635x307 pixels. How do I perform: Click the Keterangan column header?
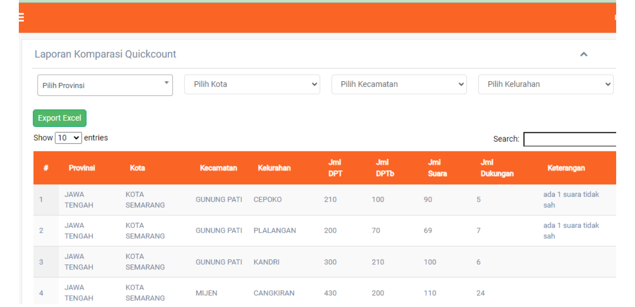point(566,168)
